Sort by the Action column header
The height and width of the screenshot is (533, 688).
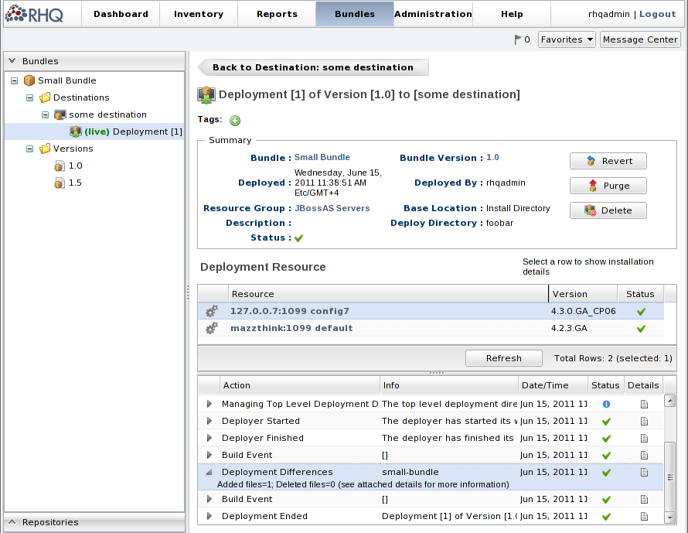point(300,385)
